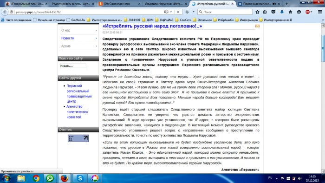Viewport: 325px width, 183px height.
Task: Close the Одноклассники tab
Action: [x=139, y=4]
